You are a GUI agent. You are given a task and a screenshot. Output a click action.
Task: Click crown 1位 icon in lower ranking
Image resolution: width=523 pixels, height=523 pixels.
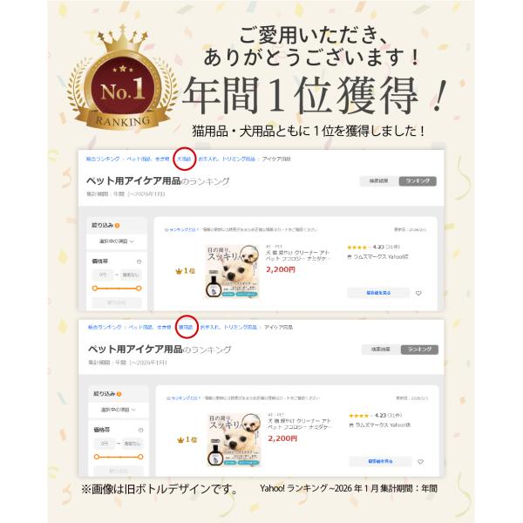click(187, 439)
